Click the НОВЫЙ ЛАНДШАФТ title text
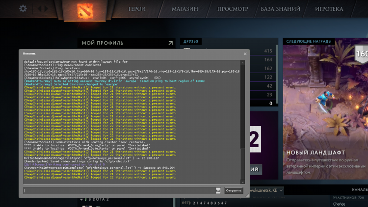368x207 pixels. pos(315,153)
